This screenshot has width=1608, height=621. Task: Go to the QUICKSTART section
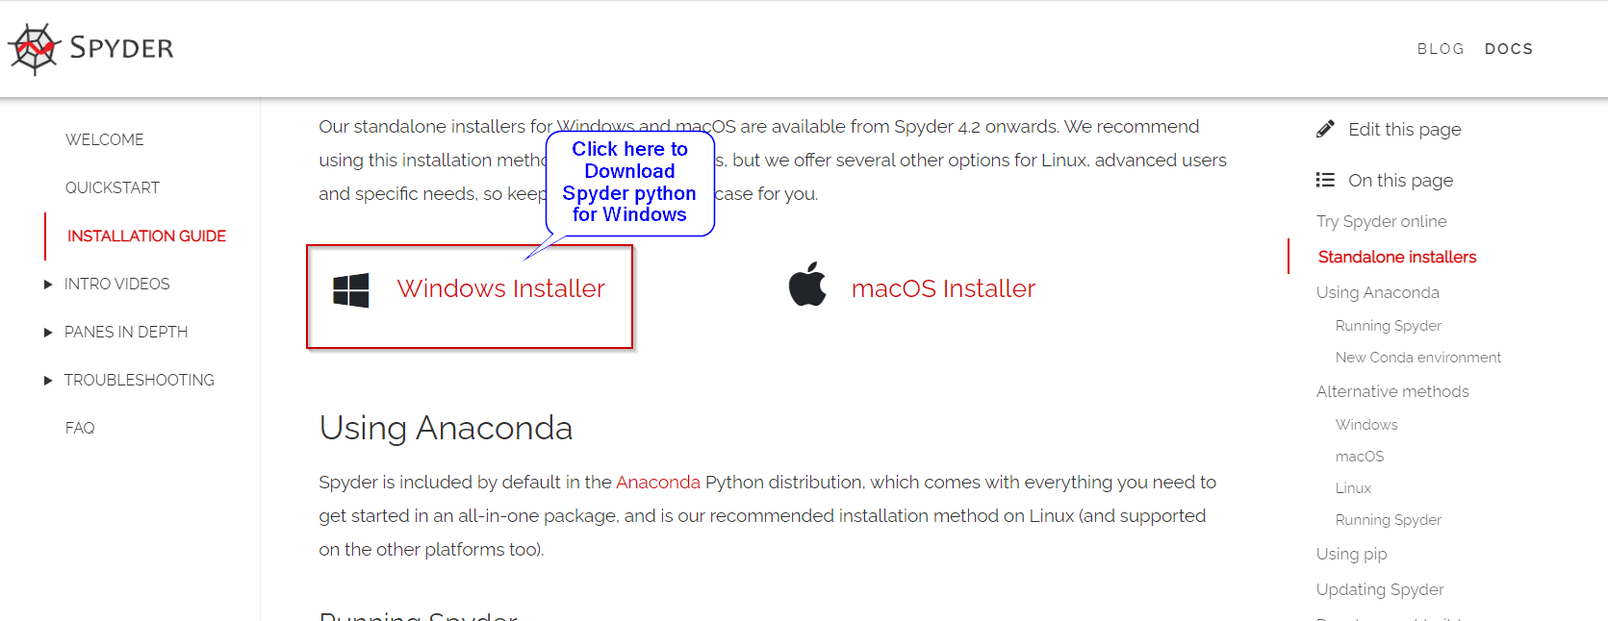[112, 187]
